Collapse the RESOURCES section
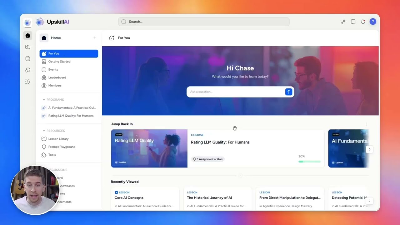Image resolution: width=400 pixels, height=225 pixels. pos(54,131)
